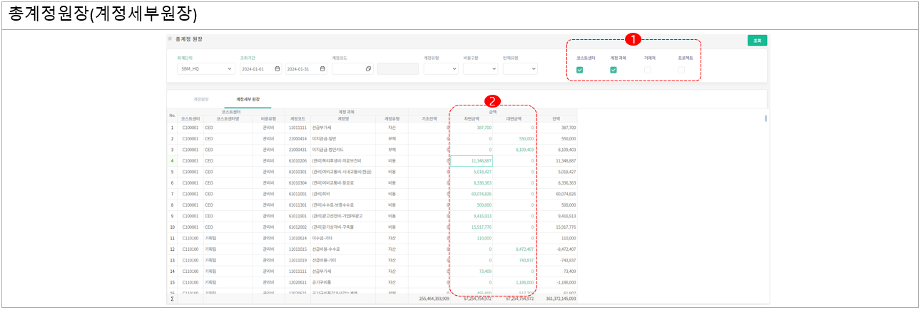Open the end date calendar picker
Viewport: 921px width, 310px height.
(322, 69)
